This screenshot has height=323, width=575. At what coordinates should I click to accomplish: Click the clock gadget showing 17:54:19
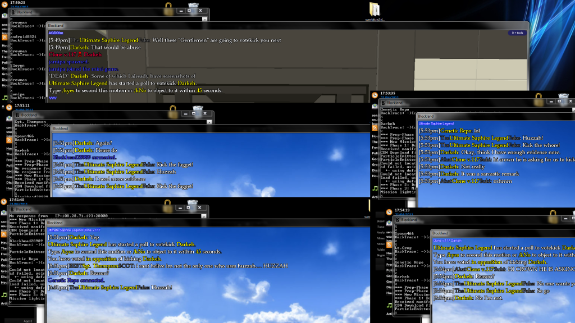click(389, 212)
